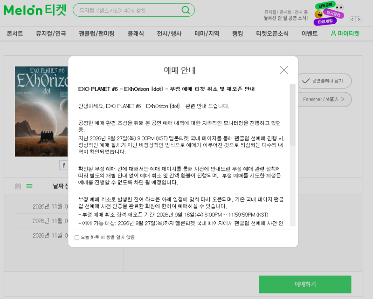Viewport: 373px width, 299px height.
Task: Click the chevron next to Foreigner
Action: pyautogui.click(x=342, y=99)
